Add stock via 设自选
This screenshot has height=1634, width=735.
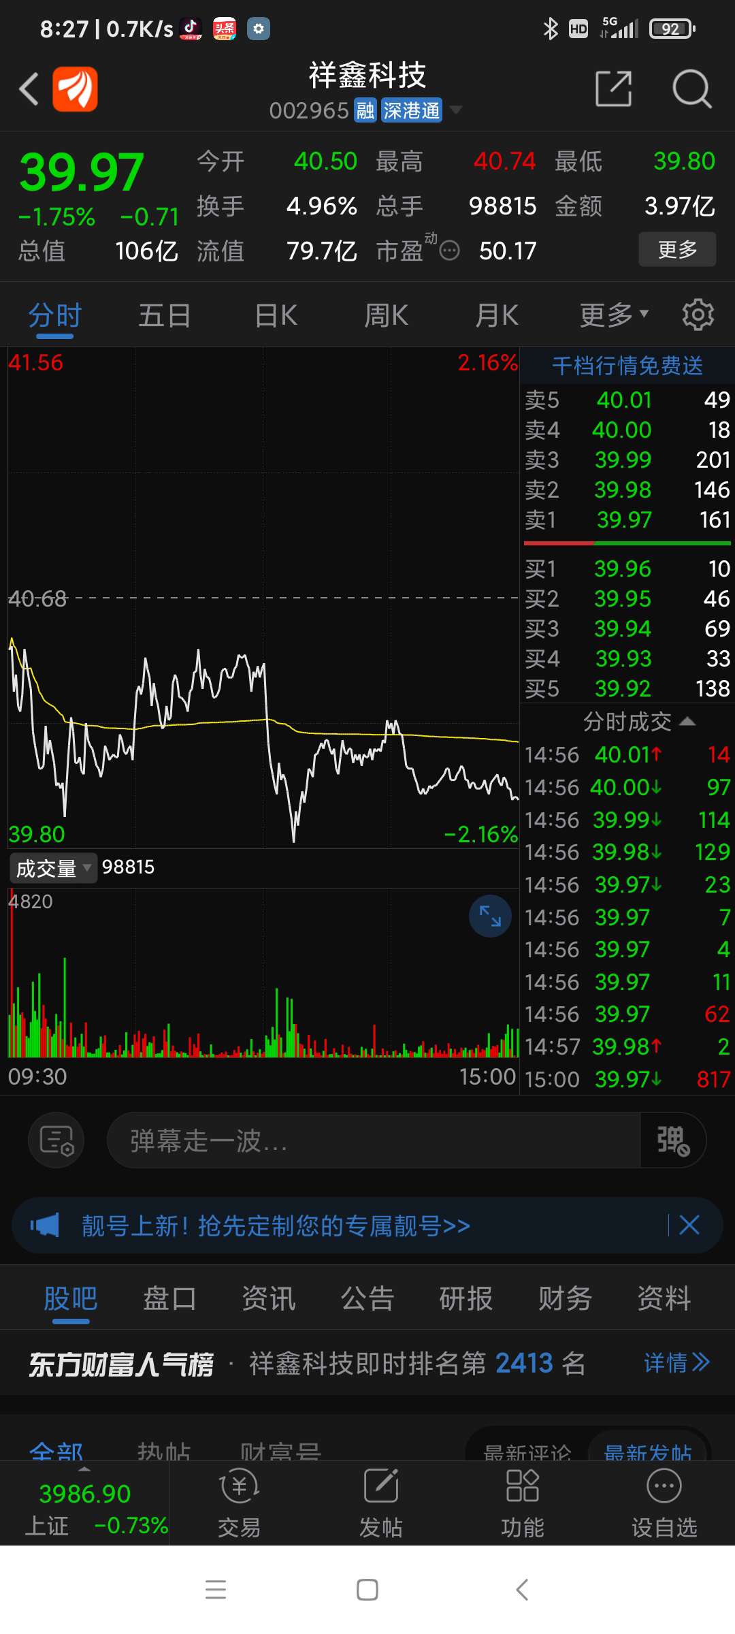(x=664, y=1503)
